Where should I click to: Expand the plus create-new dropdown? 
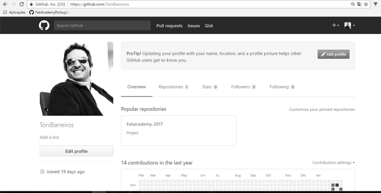coord(335,25)
